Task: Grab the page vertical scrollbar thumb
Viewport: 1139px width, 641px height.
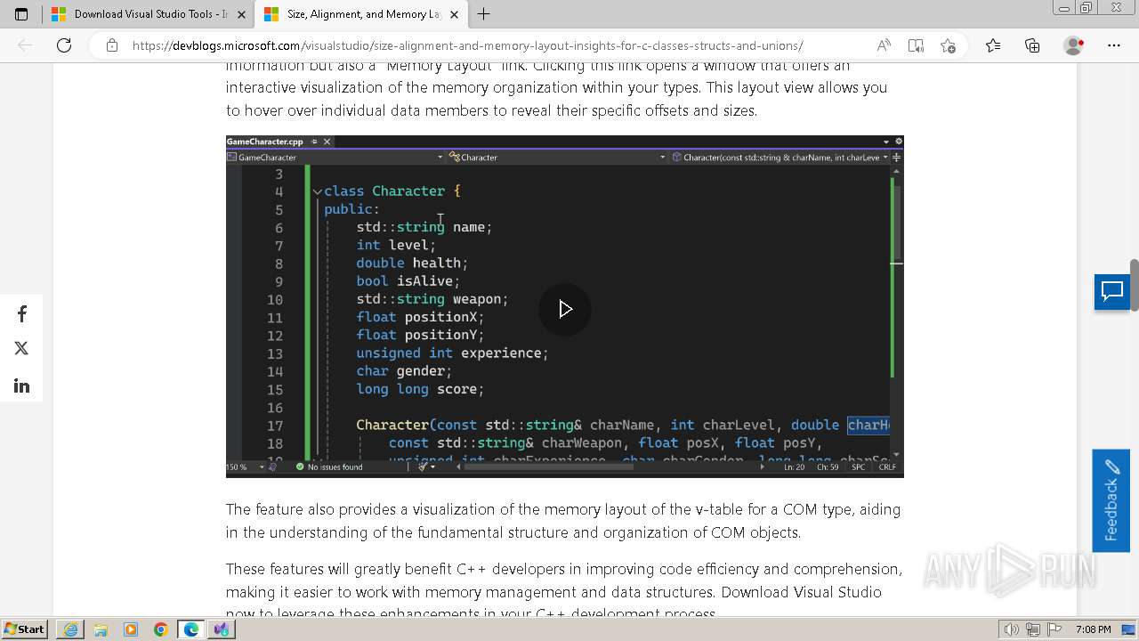Action: click(1134, 285)
